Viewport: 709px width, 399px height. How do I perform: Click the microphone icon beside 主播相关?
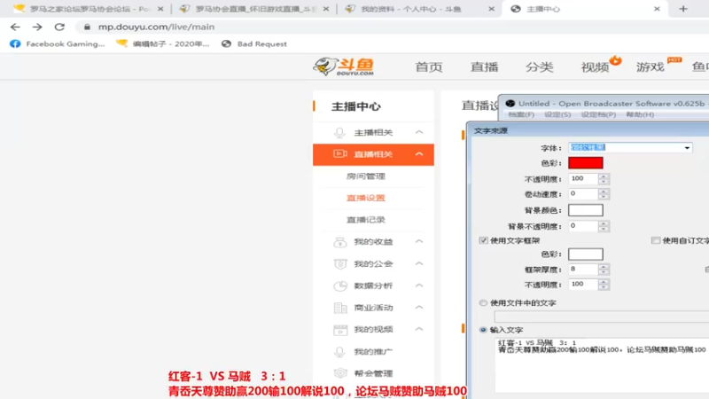[339, 132]
